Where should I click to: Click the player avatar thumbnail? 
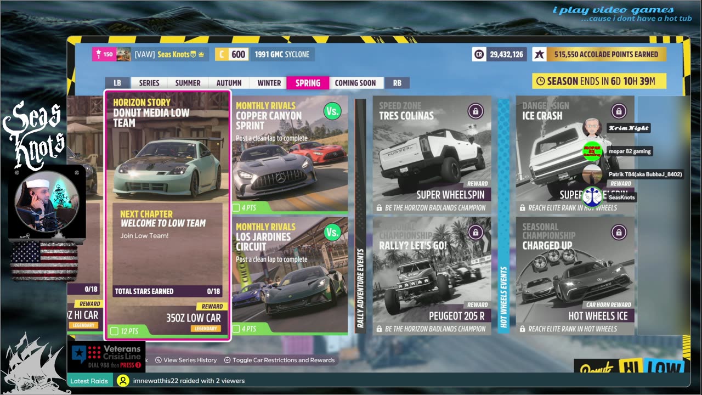[123, 54]
